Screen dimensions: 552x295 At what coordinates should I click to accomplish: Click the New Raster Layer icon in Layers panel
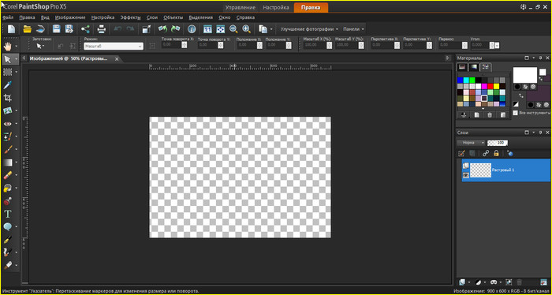click(462, 282)
